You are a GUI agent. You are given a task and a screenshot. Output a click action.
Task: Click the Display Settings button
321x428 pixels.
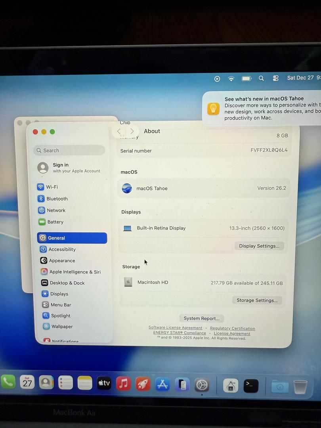pyautogui.click(x=259, y=246)
